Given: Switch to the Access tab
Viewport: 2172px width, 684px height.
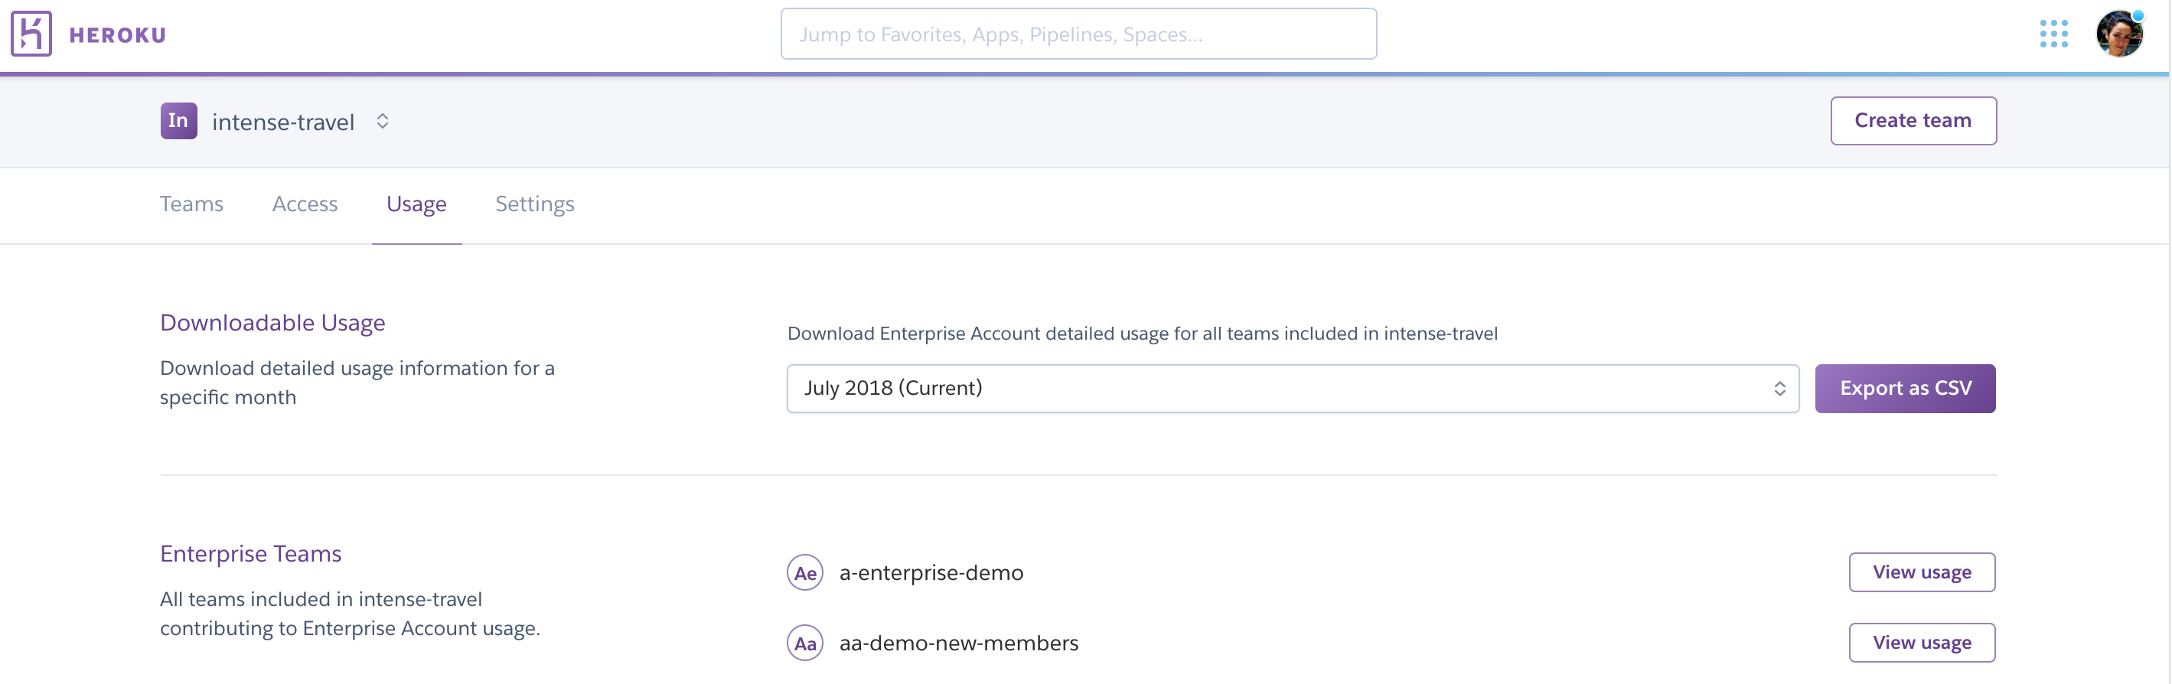Looking at the screenshot, I should [x=305, y=204].
